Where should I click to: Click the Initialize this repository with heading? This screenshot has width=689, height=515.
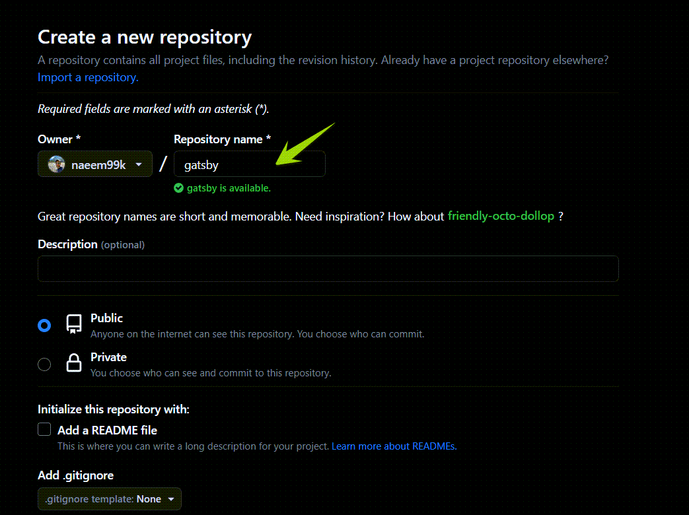click(x=114, y=409)
